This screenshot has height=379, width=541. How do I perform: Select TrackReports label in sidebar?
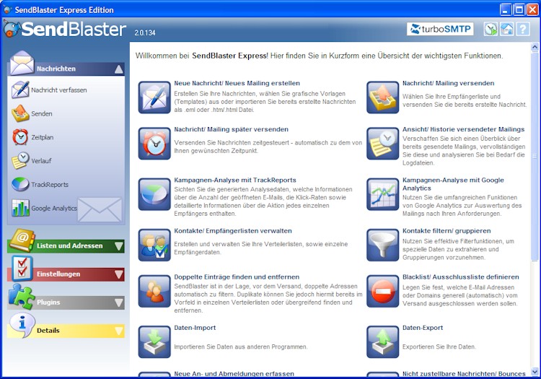(x=50, y=185)
